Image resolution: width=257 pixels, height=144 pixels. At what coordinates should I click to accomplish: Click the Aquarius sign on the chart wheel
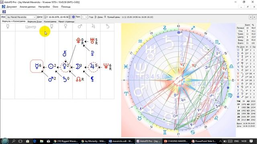tap(140, 42)
